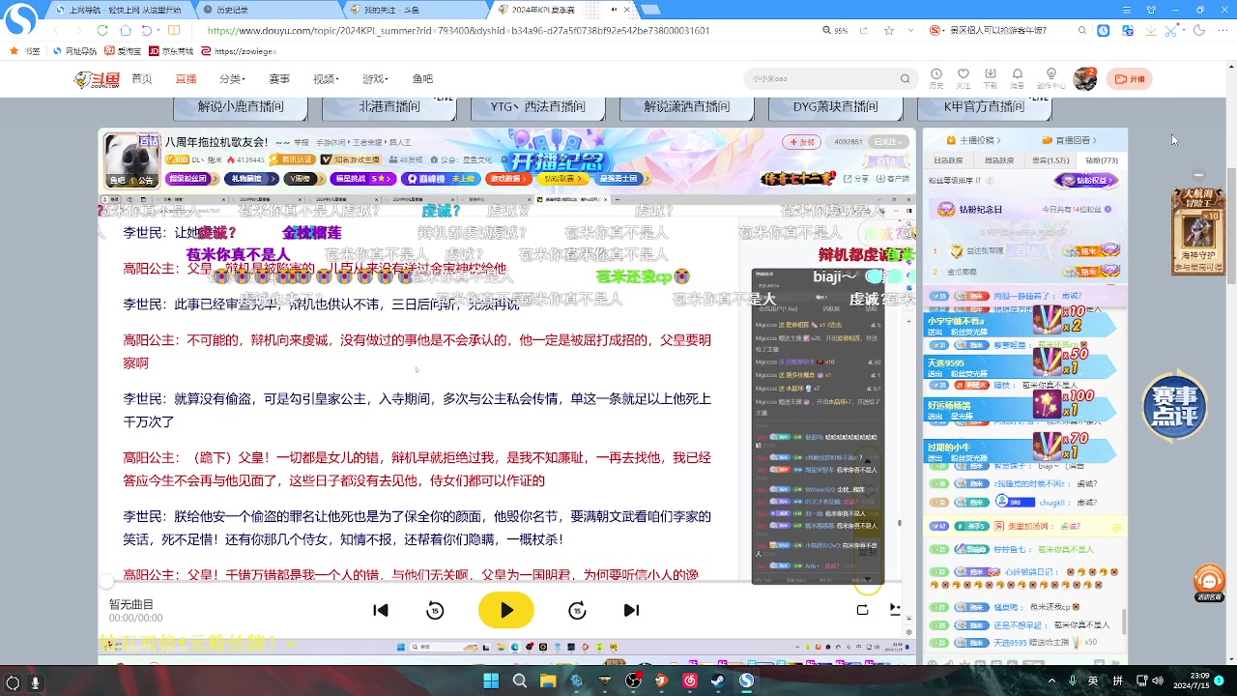Switch to the 钻粉(773) tab
The width and height of the screenshot is (1237, 696).
click(x=1102, y=160)
